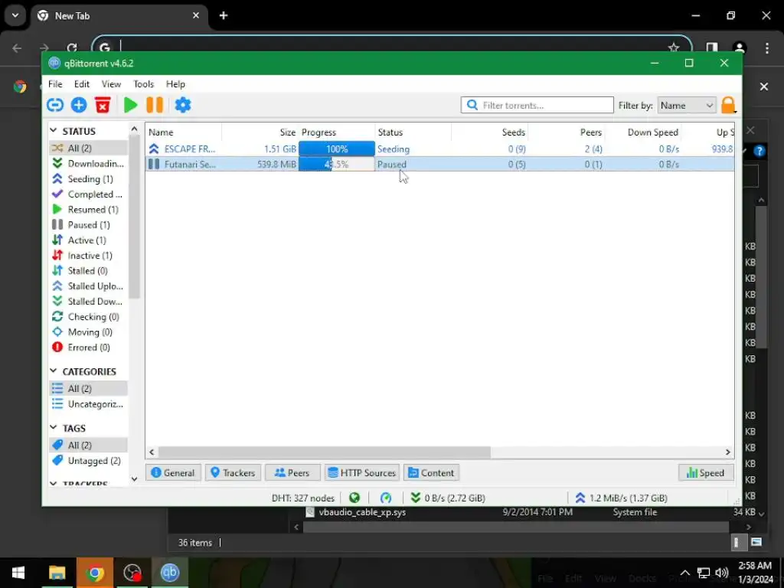The width and height of the screenshot is (784, 588).
Task: Click the upload speed arrow status icon
Action: [x=580, y=498]
